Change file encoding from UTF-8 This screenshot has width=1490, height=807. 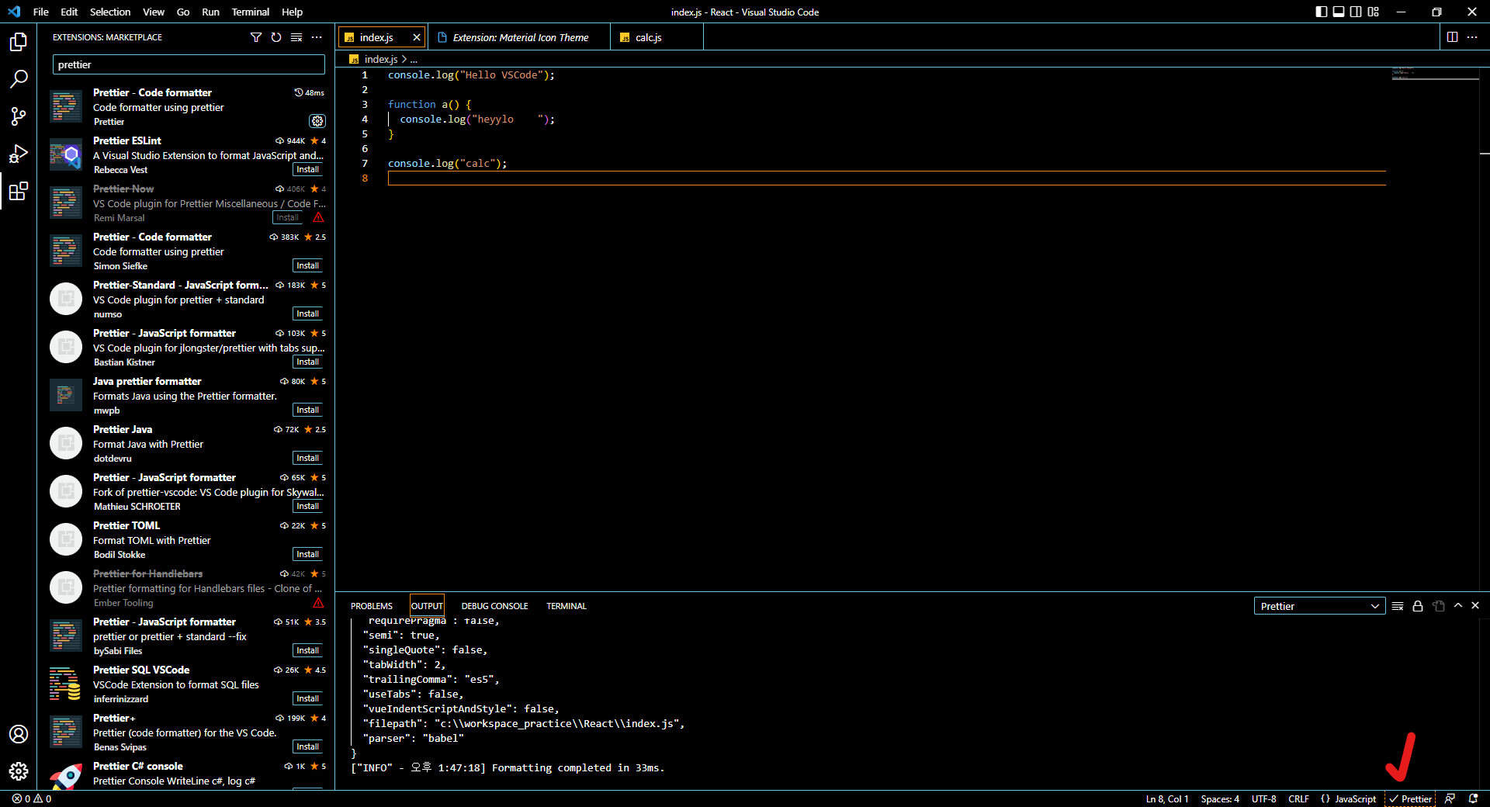(x=1264, y=798)
